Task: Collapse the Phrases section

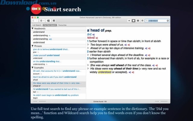Action: (33, 46)
